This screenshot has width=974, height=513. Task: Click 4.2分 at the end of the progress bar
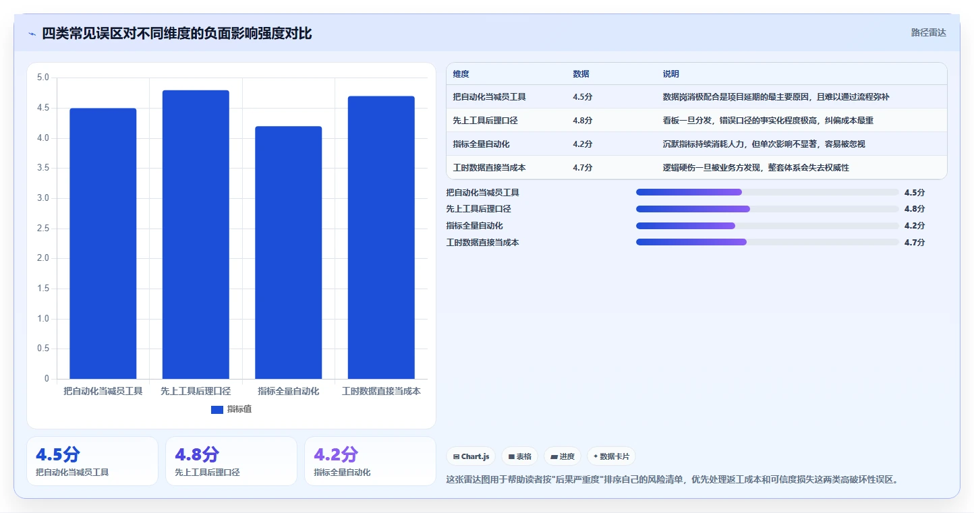[x=915, y=226]
